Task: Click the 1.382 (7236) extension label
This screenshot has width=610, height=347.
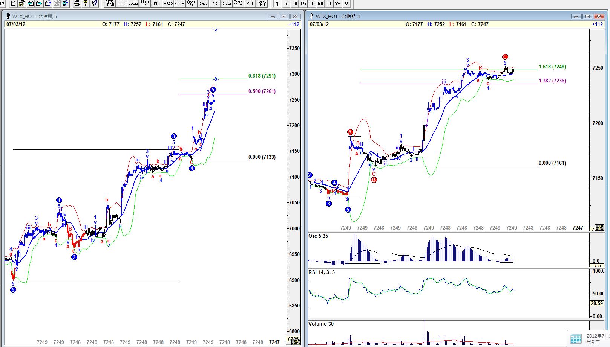Action: coord(552,81)
